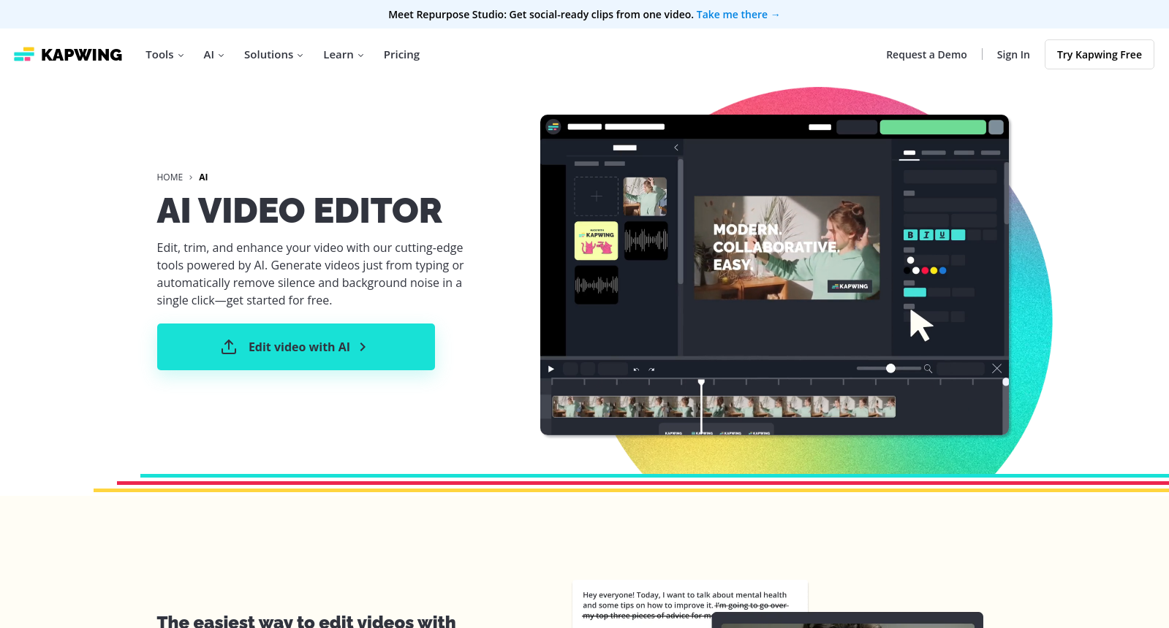This screenshot has width=1169, height=628.
Task: Show the Learn menu options
Action: pyautogui.click(x=344, y=55)
